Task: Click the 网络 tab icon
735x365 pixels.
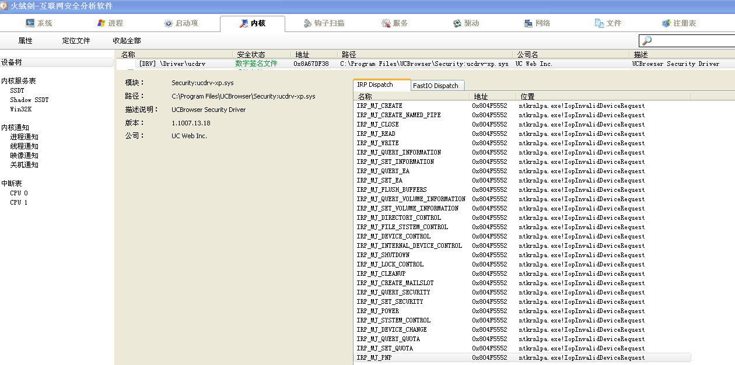Action: tap(528, 23)
